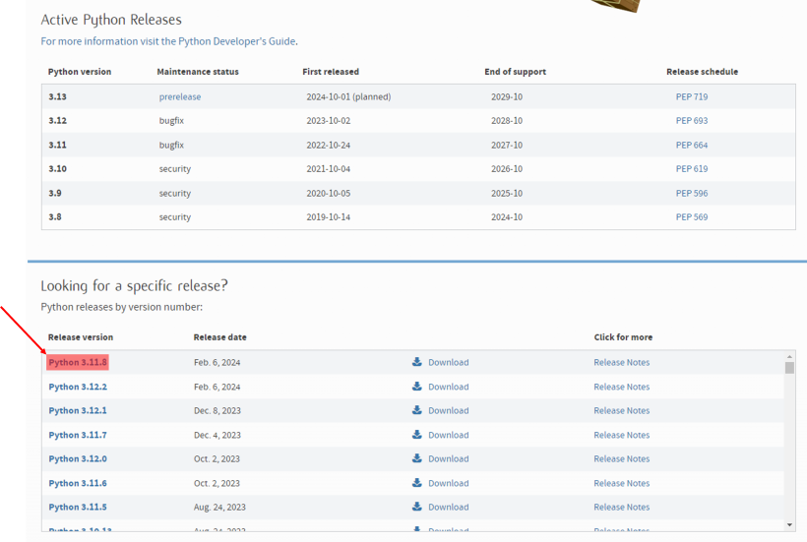This screenshot has width=807, height=542.
Task: Click download icon for Python 3.11.7
Action: (x=417, y=435)
